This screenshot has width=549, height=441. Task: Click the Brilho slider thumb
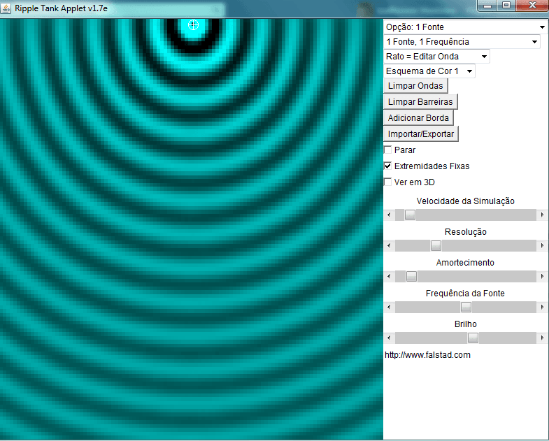pos(473,338)
